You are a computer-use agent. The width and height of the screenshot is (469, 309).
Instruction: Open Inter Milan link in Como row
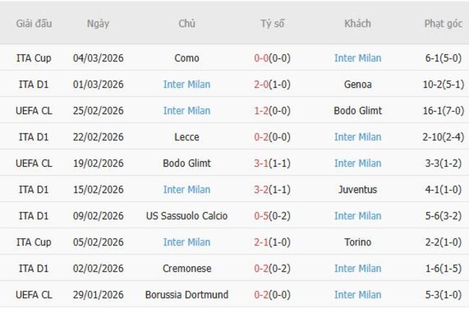click(357, 58)
